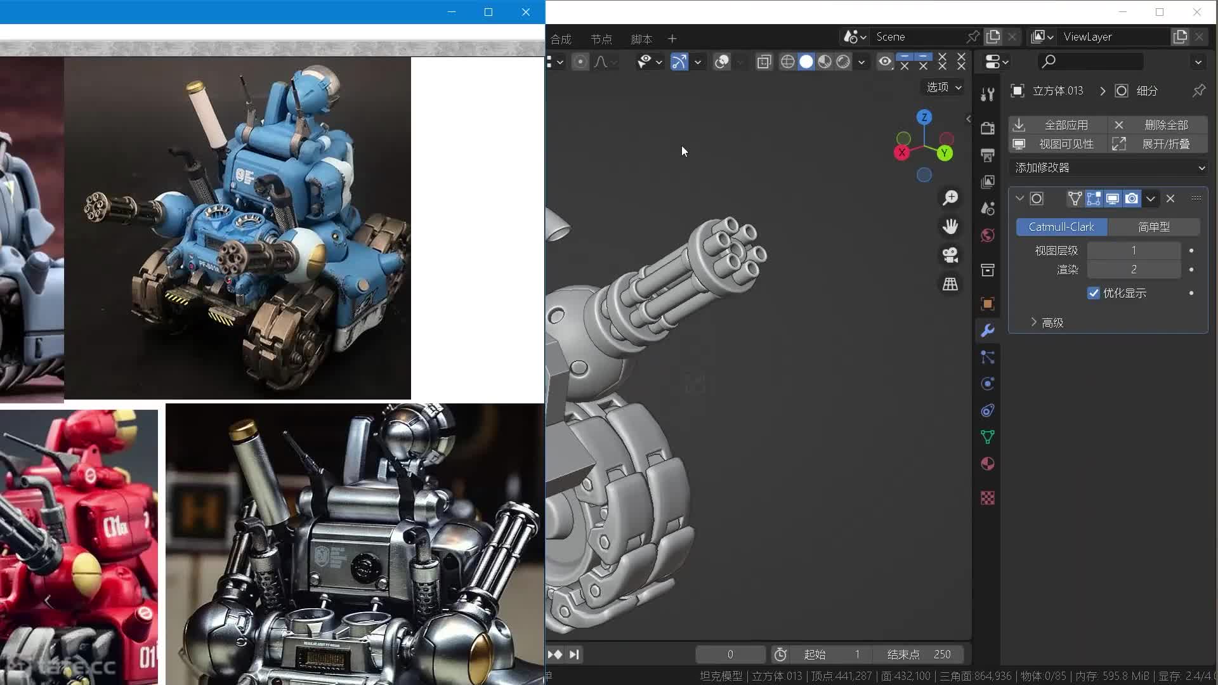Screen dimensions: 1218x685
Task: Disable the 优化显示 checkbox
Action: click(x=1093, y=293)
